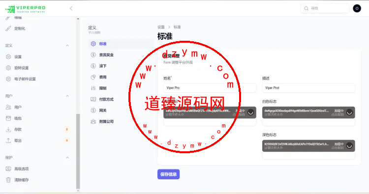
Task: Click the 旋转设置 gear icon
Action: tap(8, 68)
